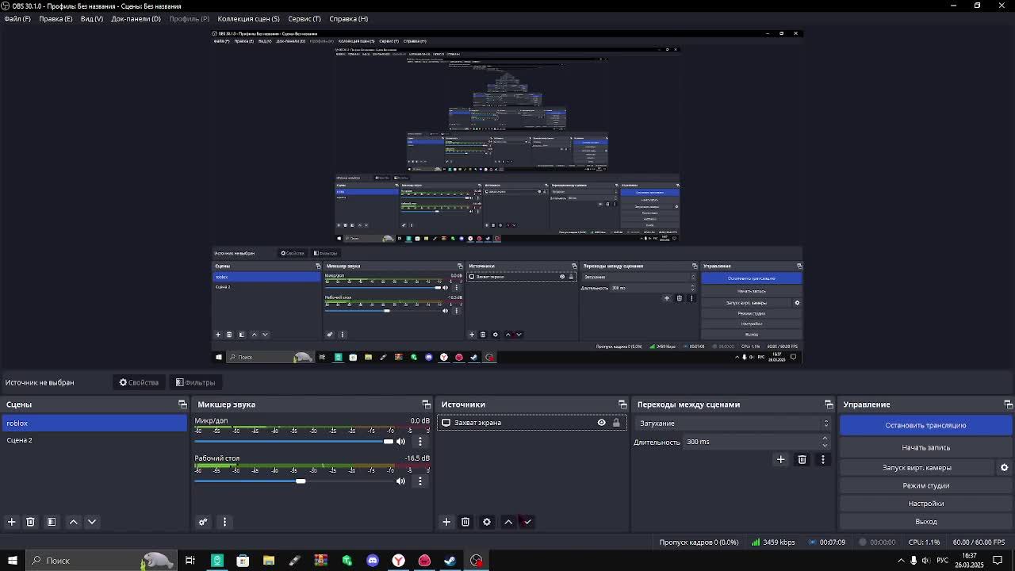Screen dimensions: 1015x571
Task: Select Сцена 2 in the scenes list
Action: 94,440
